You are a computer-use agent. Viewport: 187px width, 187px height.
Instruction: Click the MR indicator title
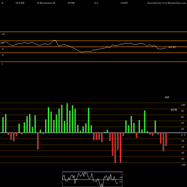[167, 97]
